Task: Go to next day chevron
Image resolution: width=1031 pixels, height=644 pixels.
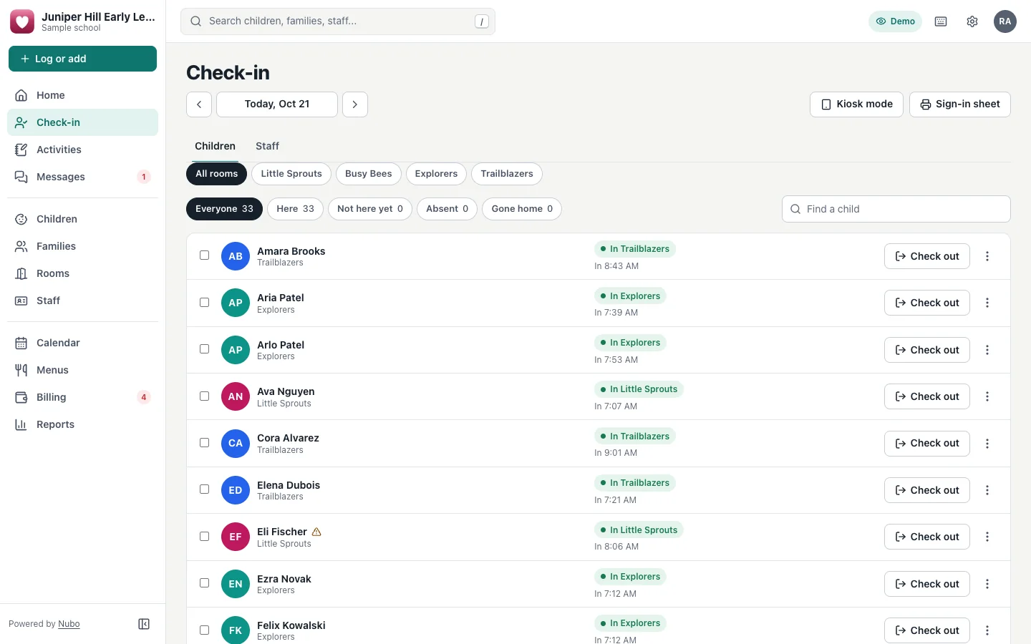Action: pyautogui.click(x=355, y=104)
